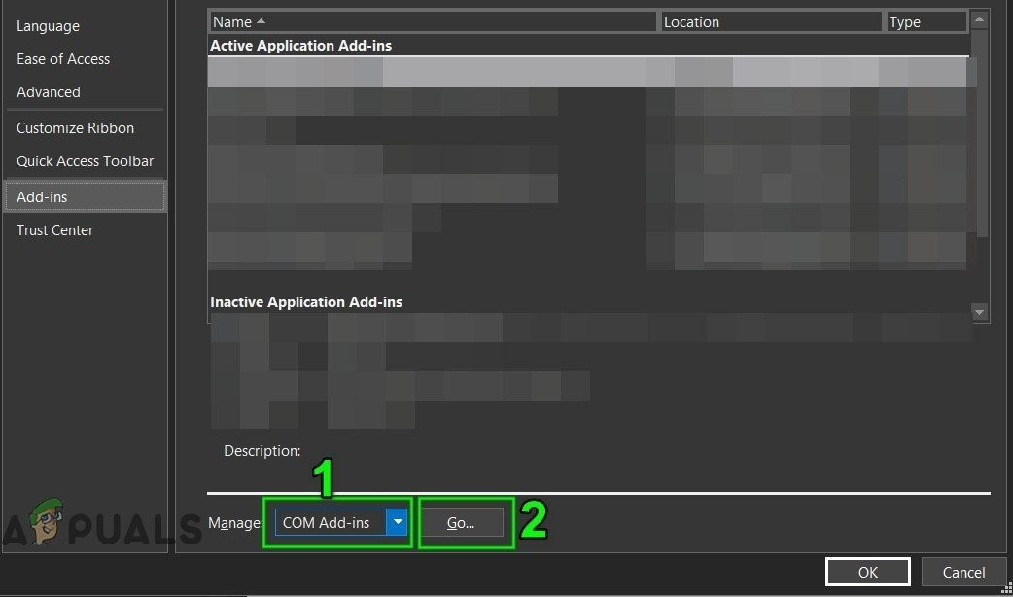Dismiss dialog with Cancel button
The image size is (1013, 597).
963,572
